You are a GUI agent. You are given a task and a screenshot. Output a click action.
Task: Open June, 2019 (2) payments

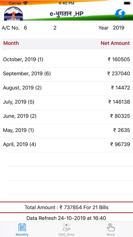pyautogui.click(x=66, y=116)
